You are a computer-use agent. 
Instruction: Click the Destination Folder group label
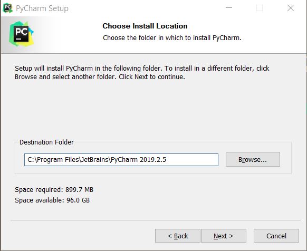[x=46, y=142]
